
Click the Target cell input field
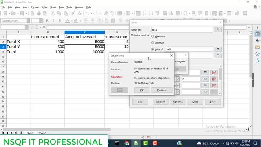[x=182, y=30]
